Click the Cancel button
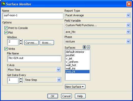This screenshot has height=101, width=133. point(66,96)
